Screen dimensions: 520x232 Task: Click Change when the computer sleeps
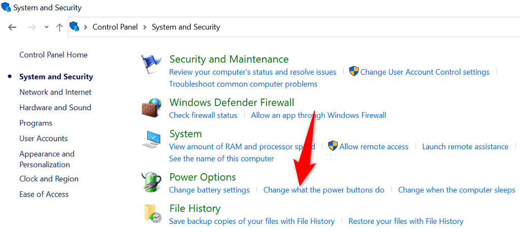click(457, 190)
